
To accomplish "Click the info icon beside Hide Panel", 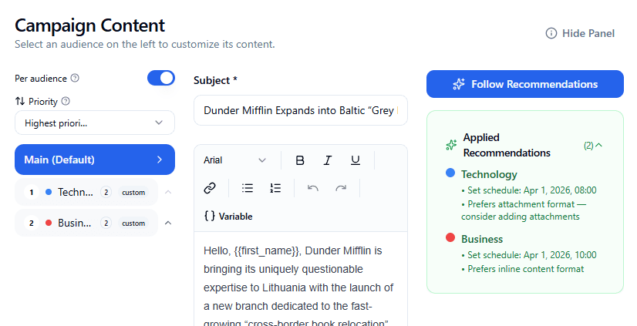I will click(551, 33).
